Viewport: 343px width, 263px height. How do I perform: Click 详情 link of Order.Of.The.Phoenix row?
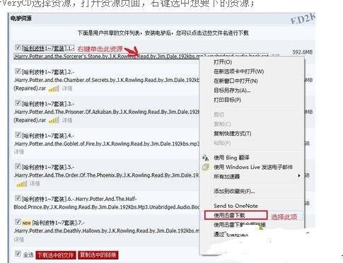35,184
